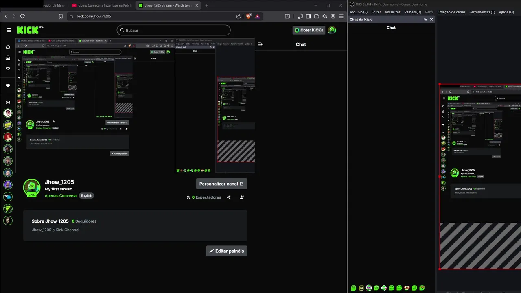521x293 pixels.
Task: Open the blue bird channel avatar in sidebar
Action: pyautogui.click(x=8, y=197)
